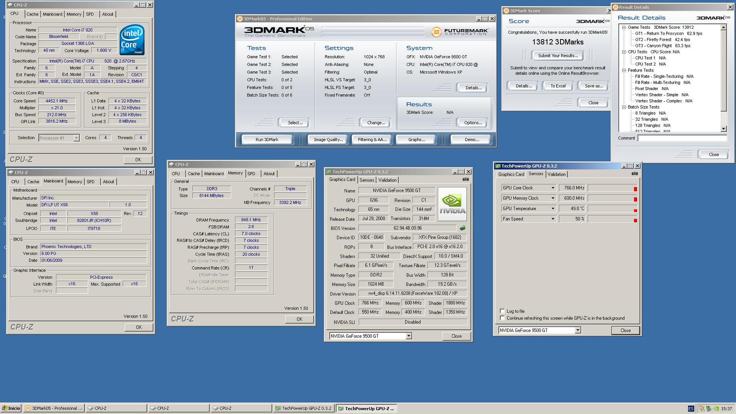Image resolution: width=736 pixels, height=414 pixels.
Task: Click Save as button in 3DMark Score
Action: click(x=594, y=86)
